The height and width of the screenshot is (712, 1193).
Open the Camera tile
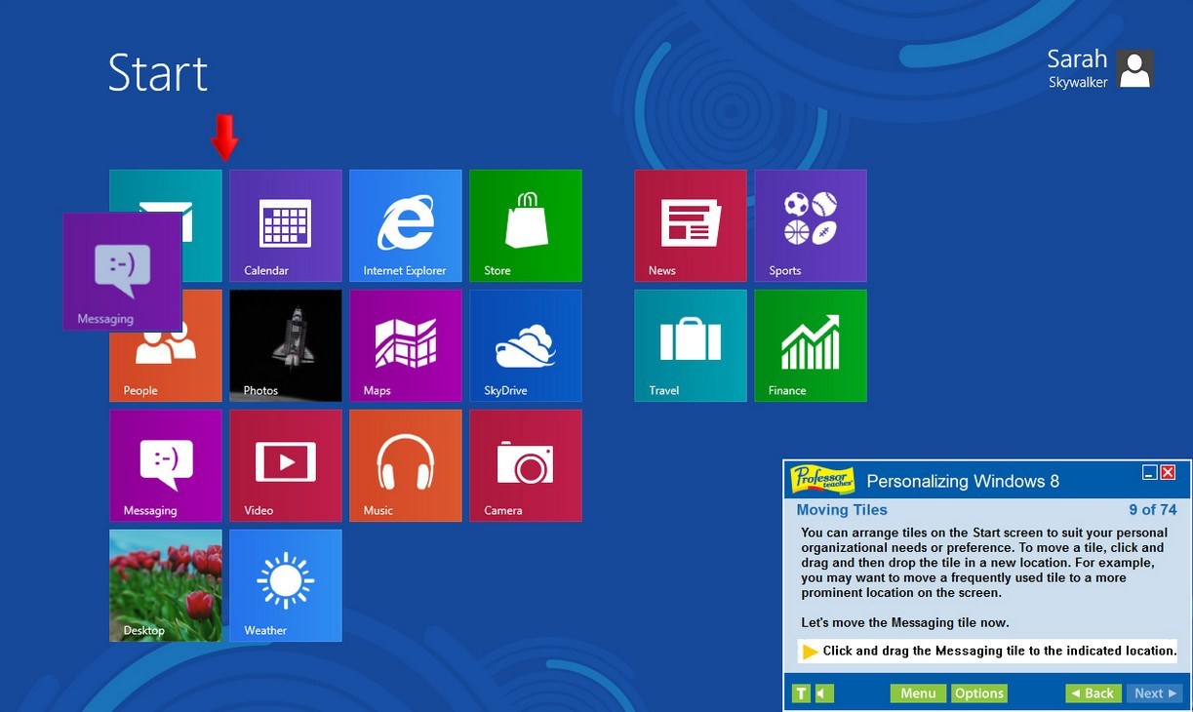point(525,465)
